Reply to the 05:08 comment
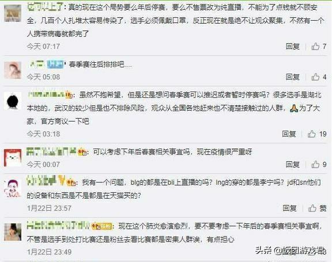The width and height of the screenshot is (332, 262). (293, 77)
